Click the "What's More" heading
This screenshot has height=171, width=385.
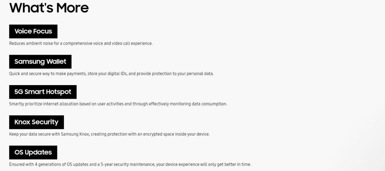[49, 7]
